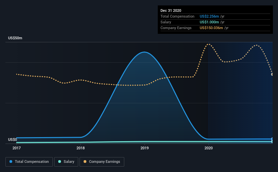Screen dimensions: 278x172
Task: Toggle the Salary legend button
Action: pos(66,162)
